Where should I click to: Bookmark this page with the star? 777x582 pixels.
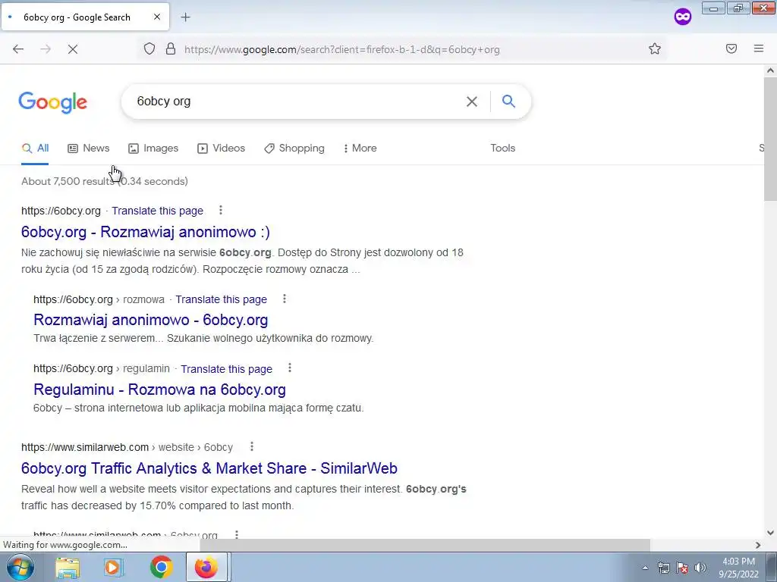655,48
